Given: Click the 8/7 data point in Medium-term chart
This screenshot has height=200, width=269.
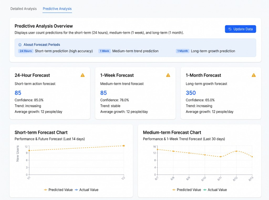Looking at the screenshot, I should [158, 149].
